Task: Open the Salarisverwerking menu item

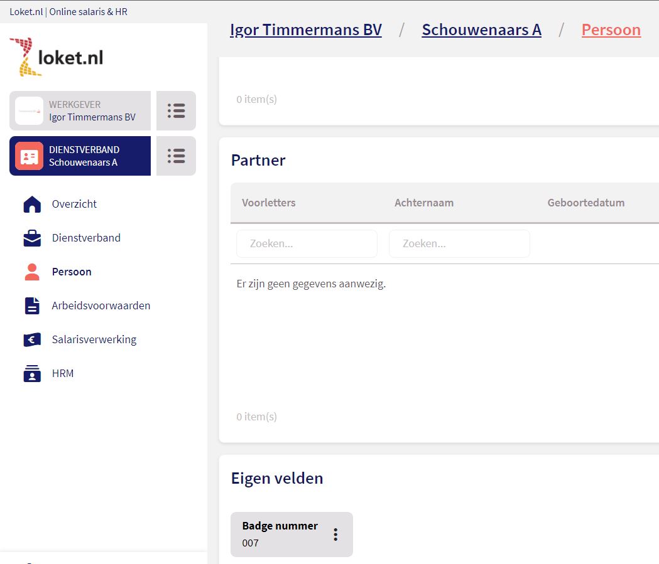Action: pyautogui.click(x=94, y=340)
